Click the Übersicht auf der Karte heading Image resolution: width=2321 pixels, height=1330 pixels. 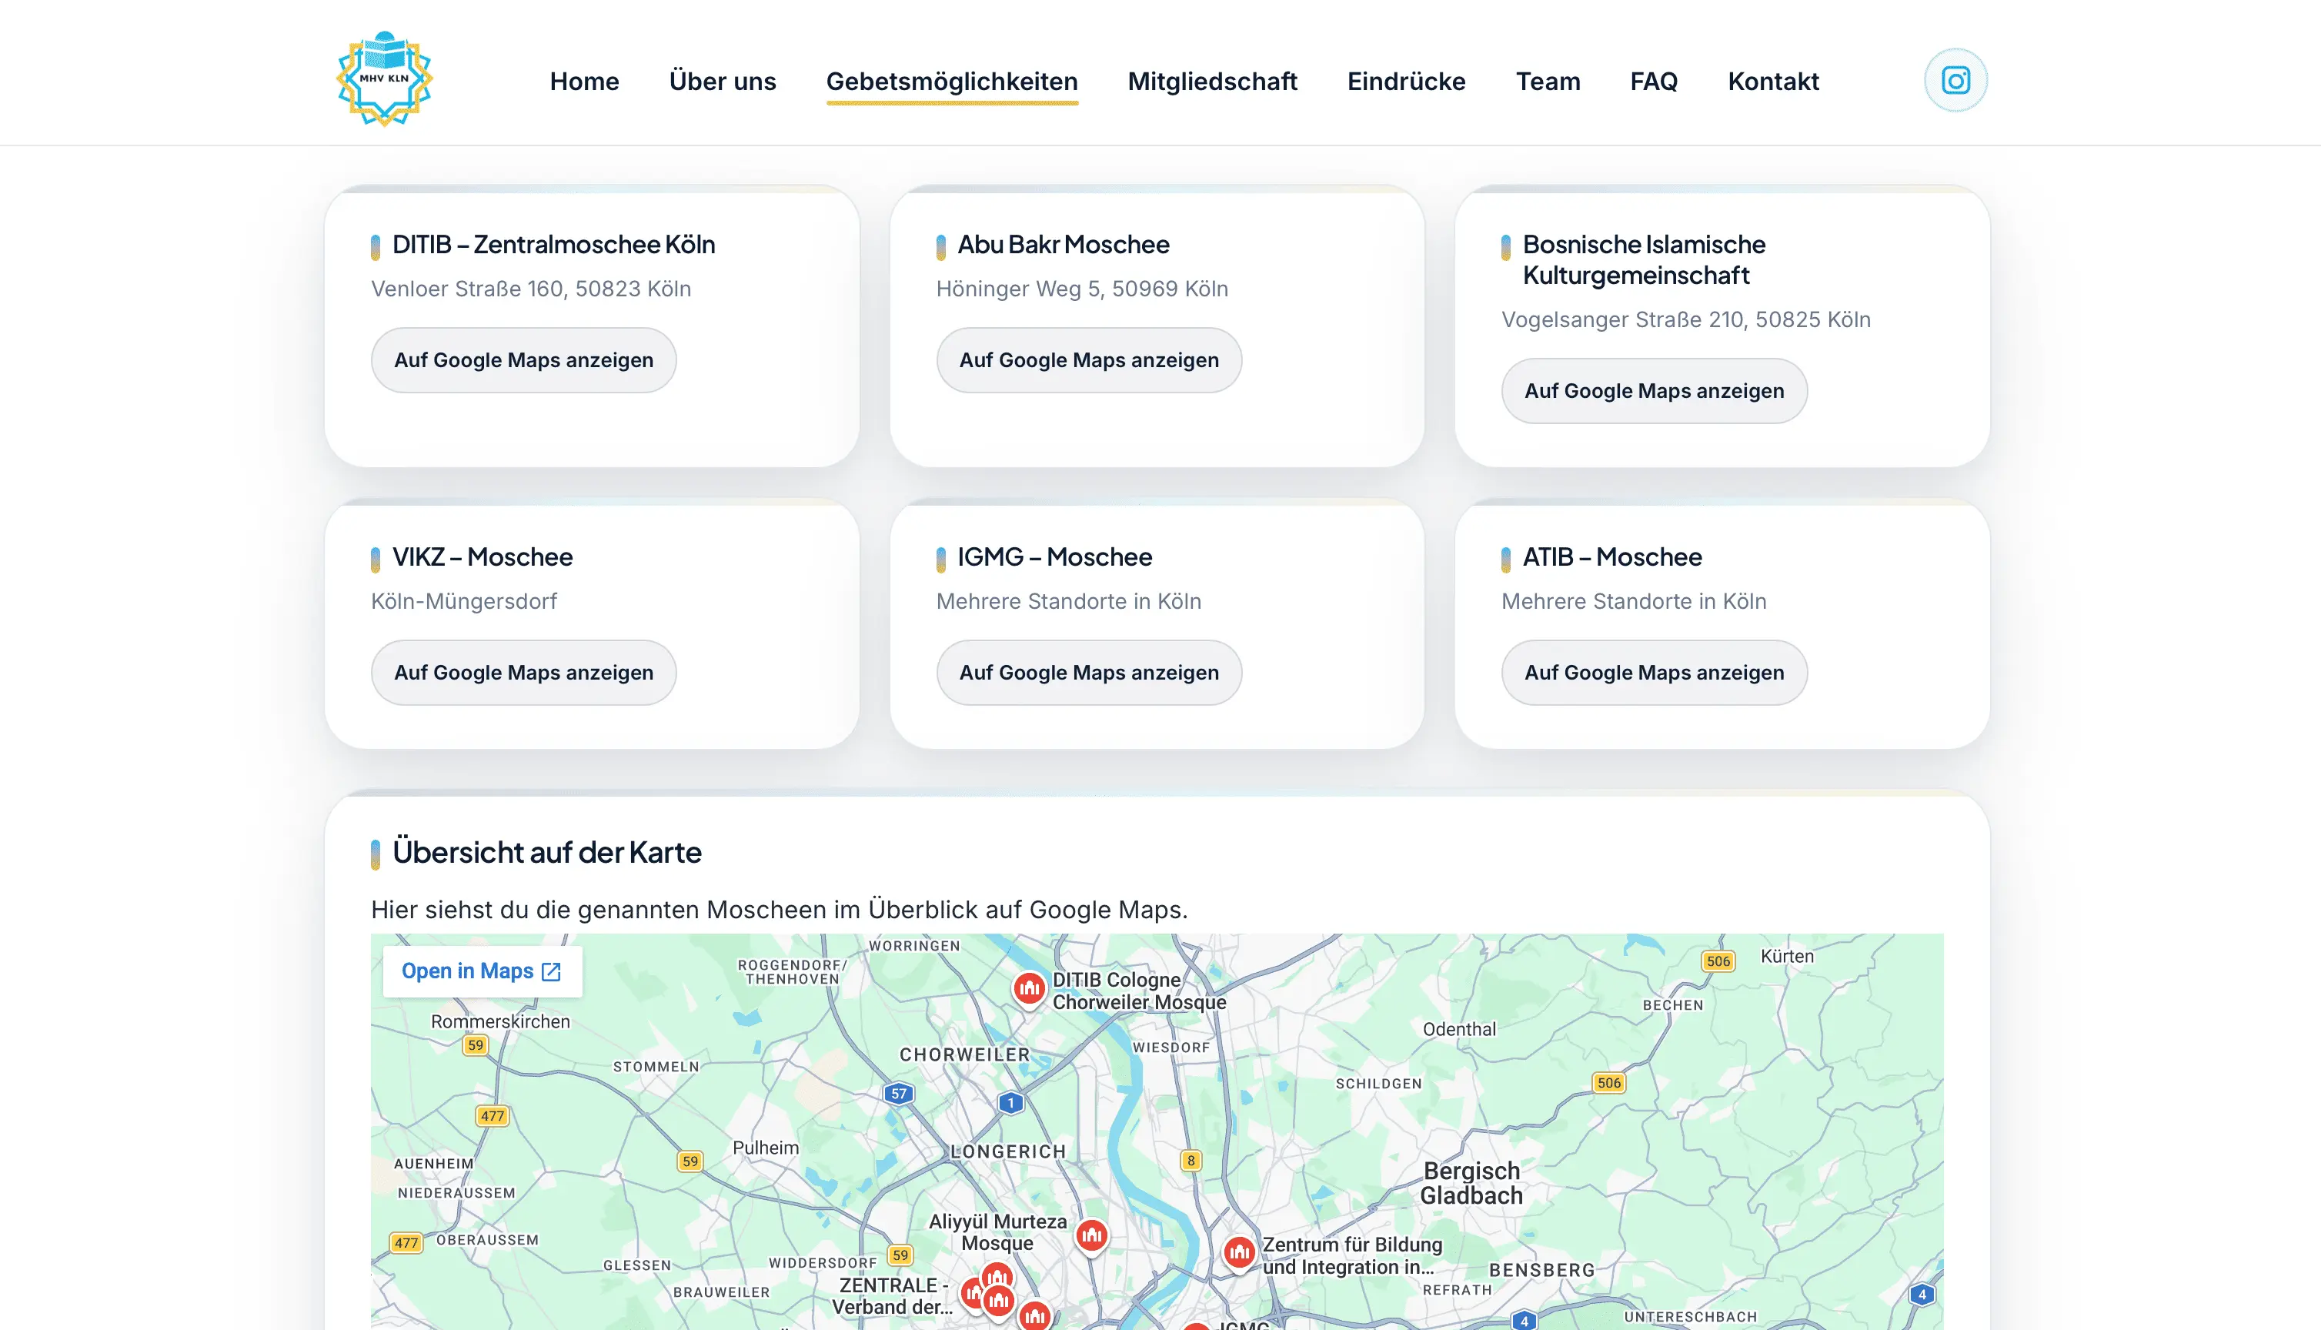(x=546, y=852)
